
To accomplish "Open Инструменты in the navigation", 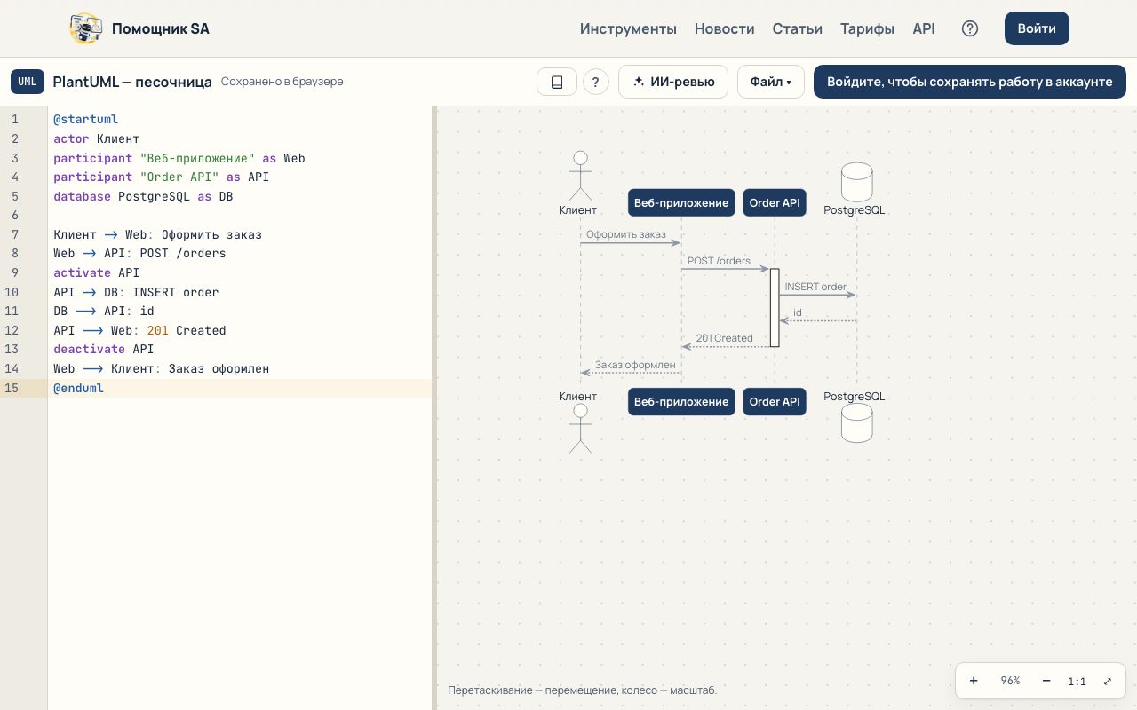I will (628, 28).
